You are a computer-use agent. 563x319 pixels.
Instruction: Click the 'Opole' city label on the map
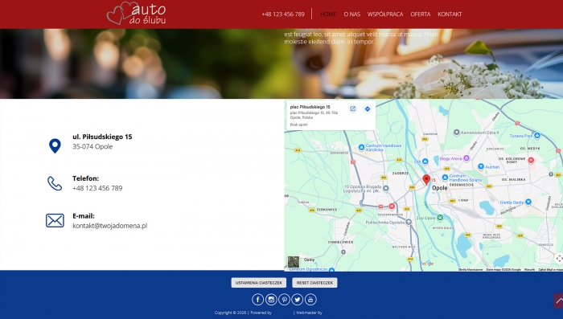coord(440,188)
